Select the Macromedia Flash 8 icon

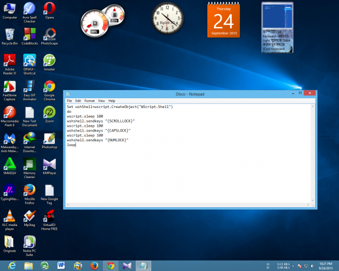[x=10, y=116]
